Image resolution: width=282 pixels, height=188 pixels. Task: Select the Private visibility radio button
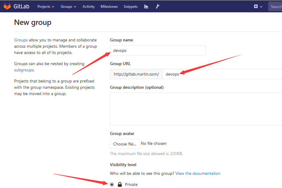click(x=112, y=184)
